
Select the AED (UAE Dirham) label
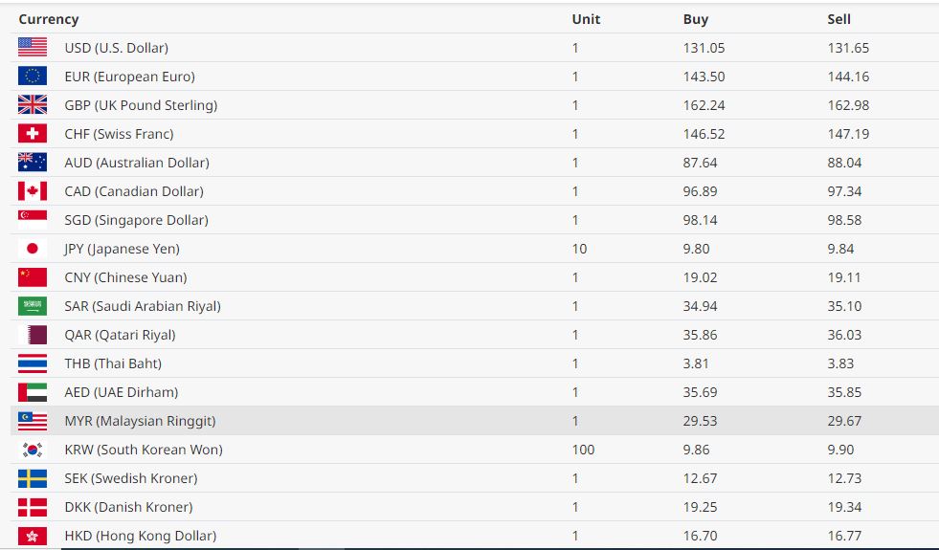click(x=121, y=392)
